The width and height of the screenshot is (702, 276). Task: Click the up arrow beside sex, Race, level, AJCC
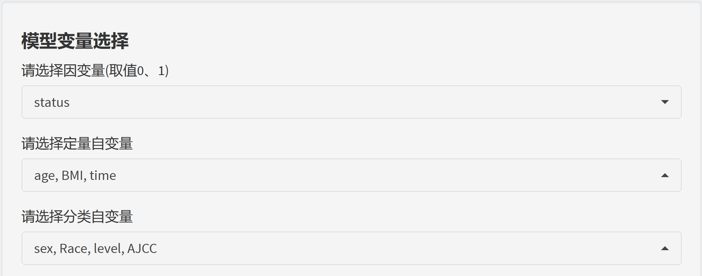[x=665, y=248]
